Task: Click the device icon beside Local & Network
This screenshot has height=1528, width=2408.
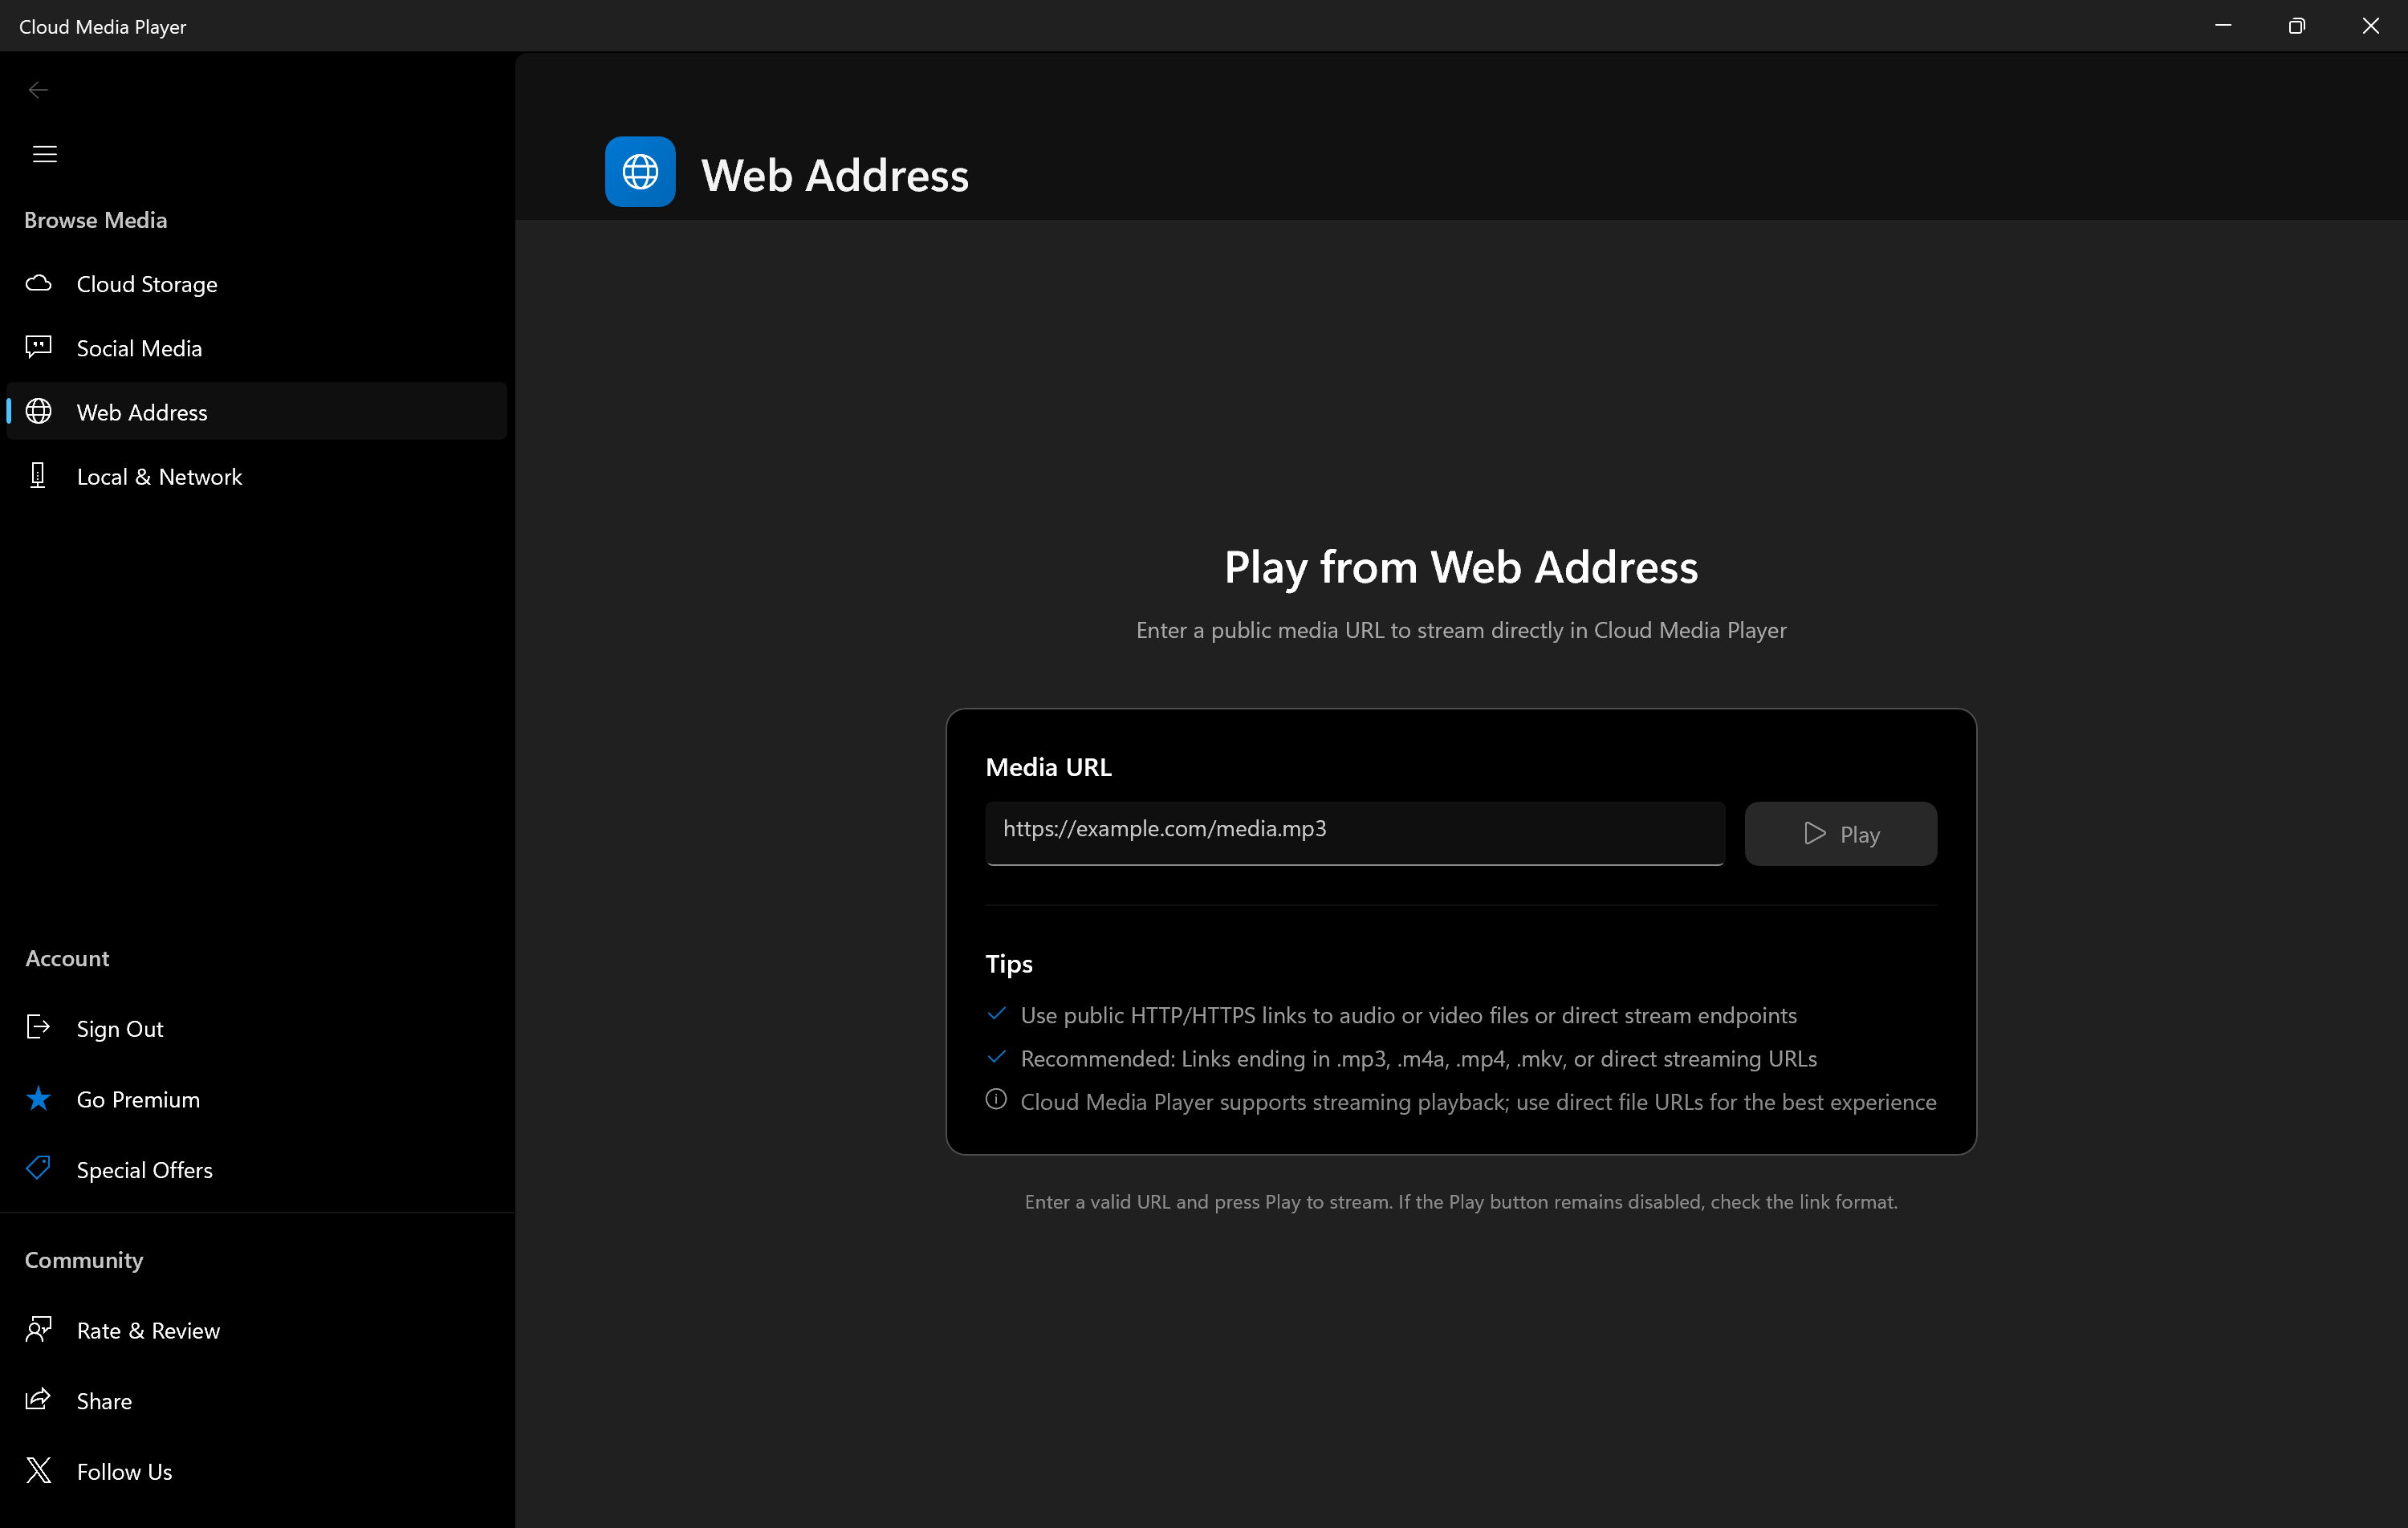Action: [x=38, y=475]
